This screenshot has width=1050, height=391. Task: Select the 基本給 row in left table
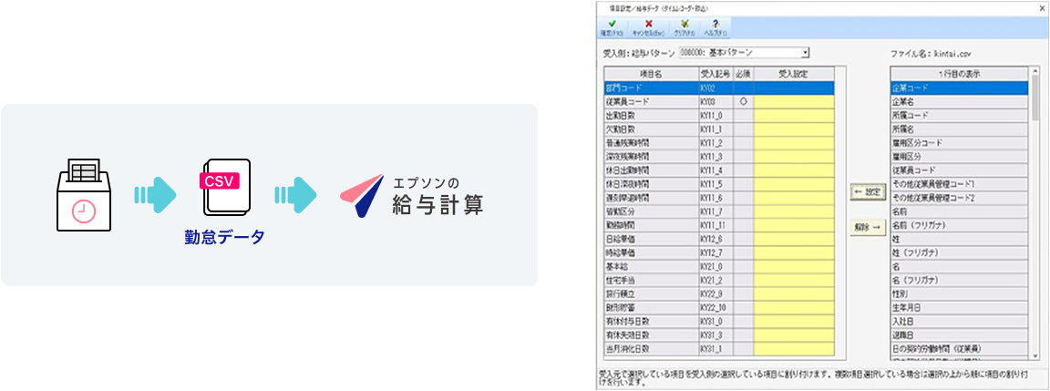tap(649, 266)
